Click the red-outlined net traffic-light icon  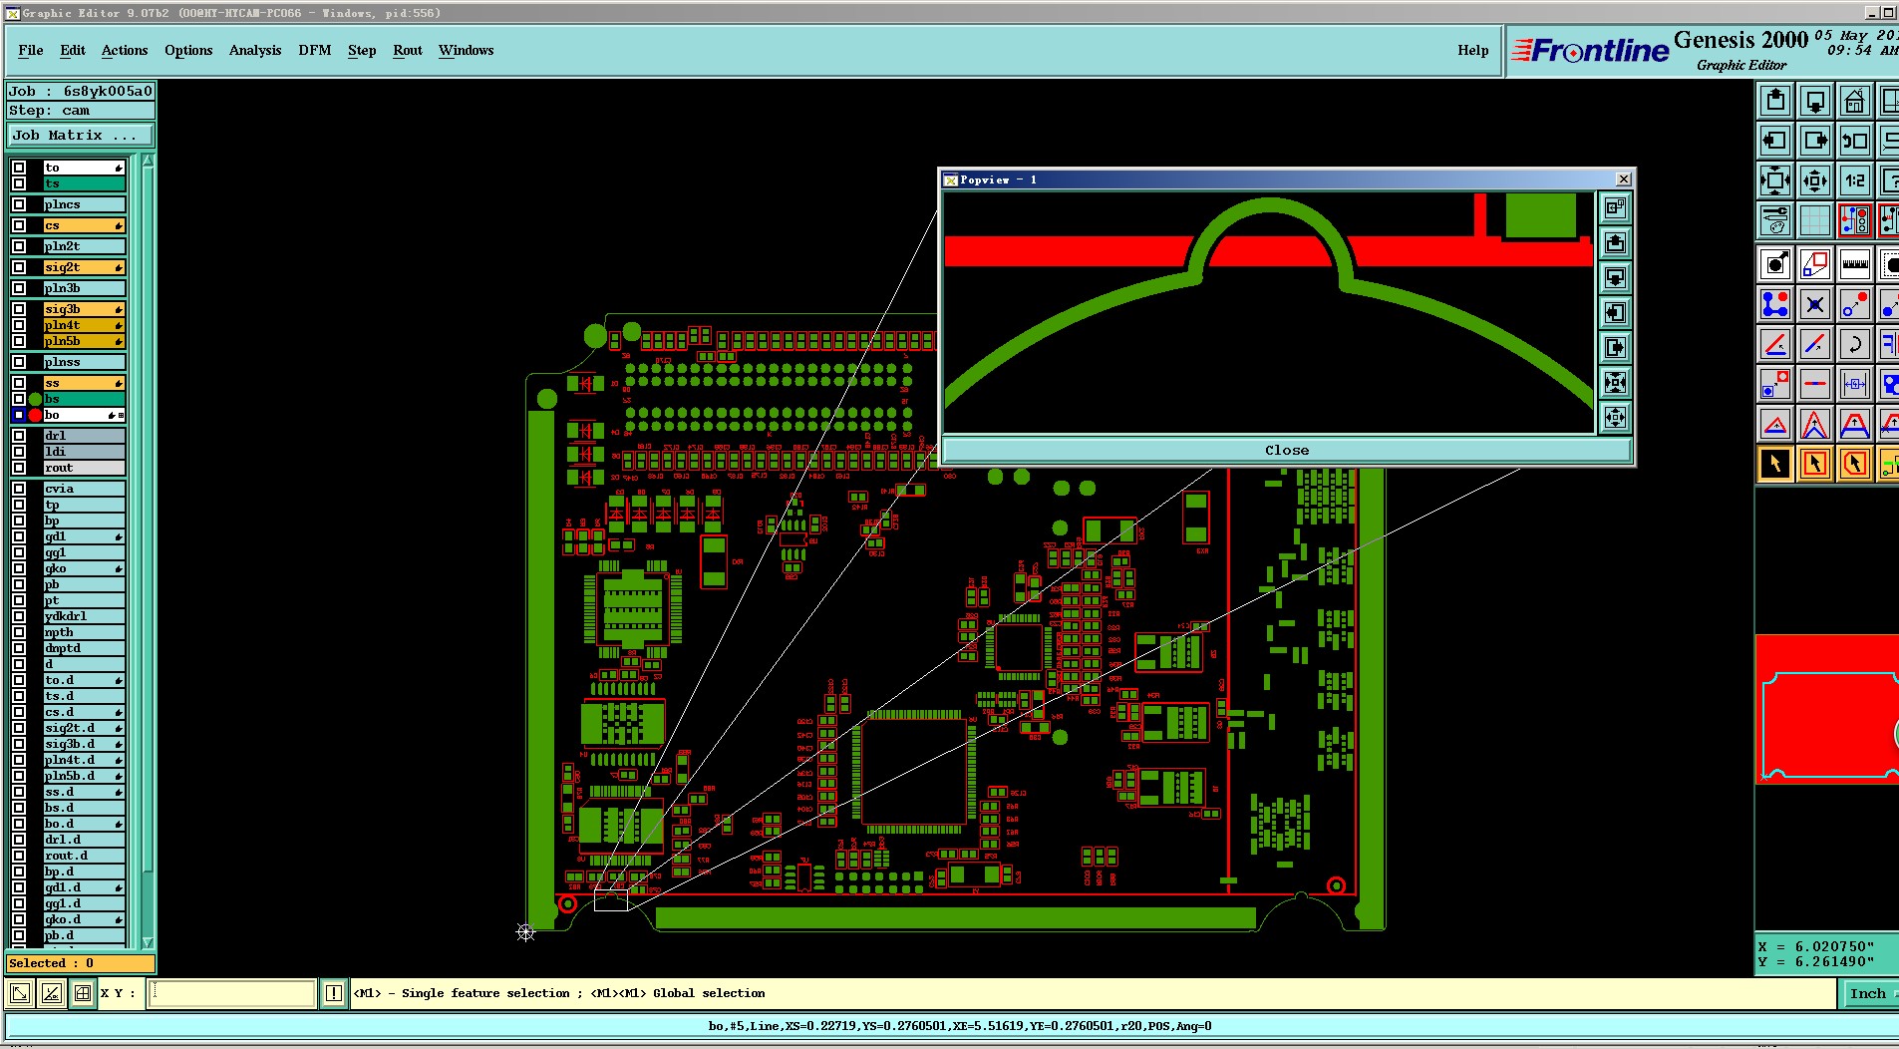(1855, 220)
